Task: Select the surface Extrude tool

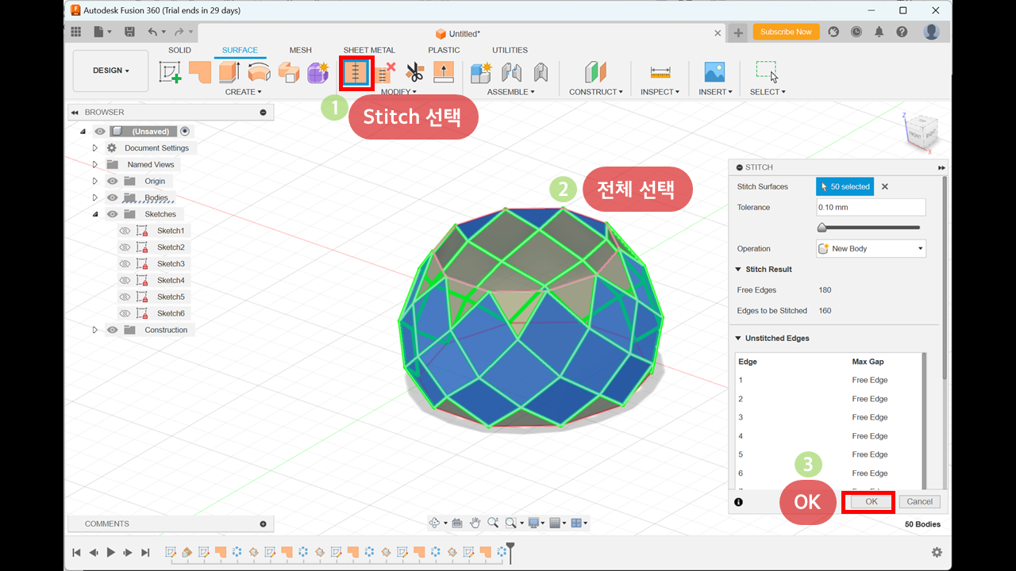Action: point(229,72)
